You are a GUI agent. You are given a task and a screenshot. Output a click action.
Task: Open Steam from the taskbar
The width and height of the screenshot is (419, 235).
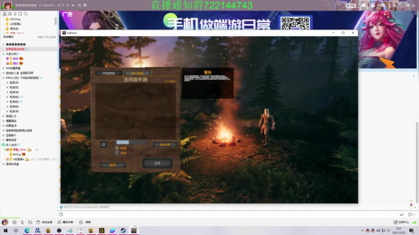pyautogui.click(x=123, y=230)
